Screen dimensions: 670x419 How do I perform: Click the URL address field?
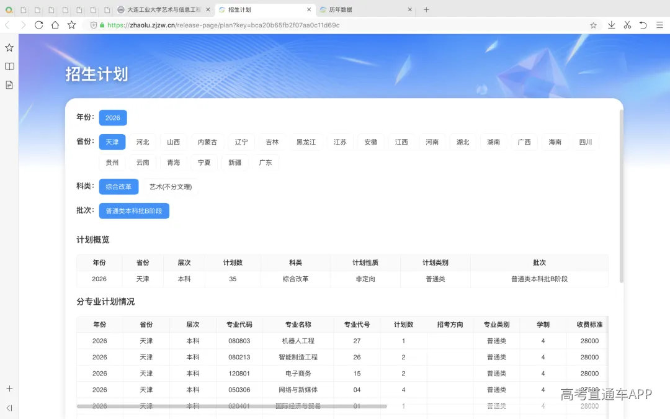pos(337,25)
